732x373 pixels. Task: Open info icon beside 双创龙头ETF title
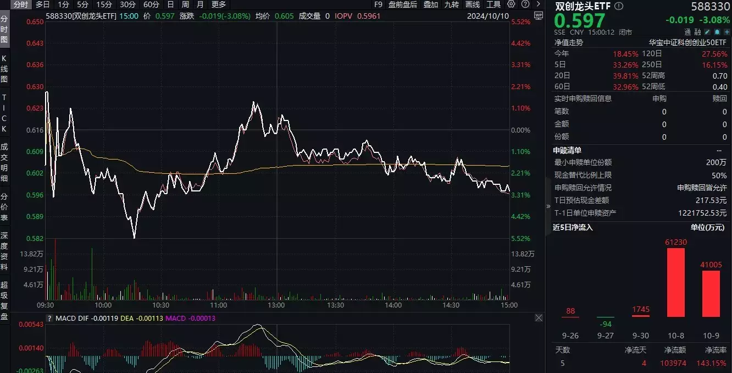(619, 6)
